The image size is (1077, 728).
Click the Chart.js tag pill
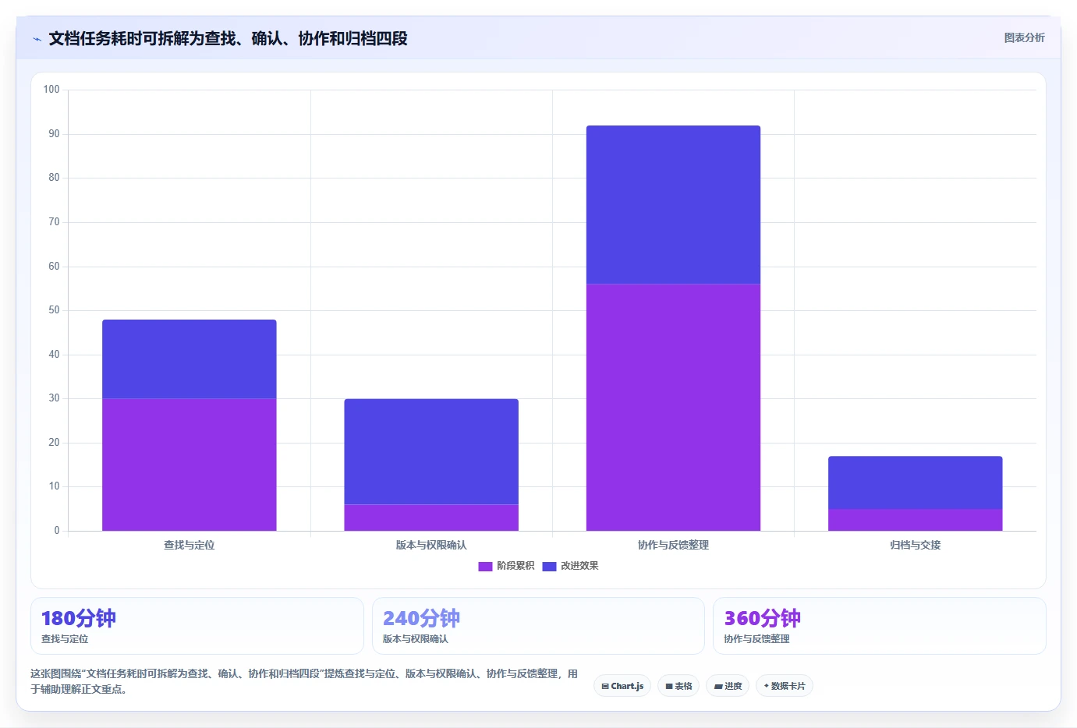(622, 686)
